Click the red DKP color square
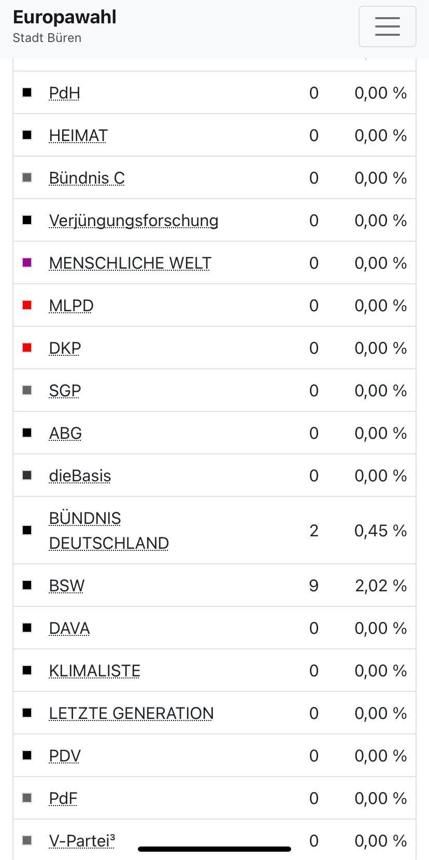The height and width of the screenshot is (860, 429). point(27,348)
